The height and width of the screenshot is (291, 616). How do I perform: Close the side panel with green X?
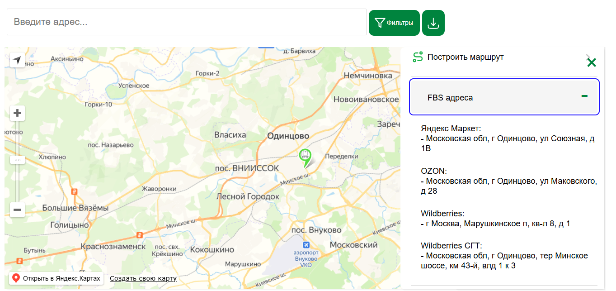591,63
